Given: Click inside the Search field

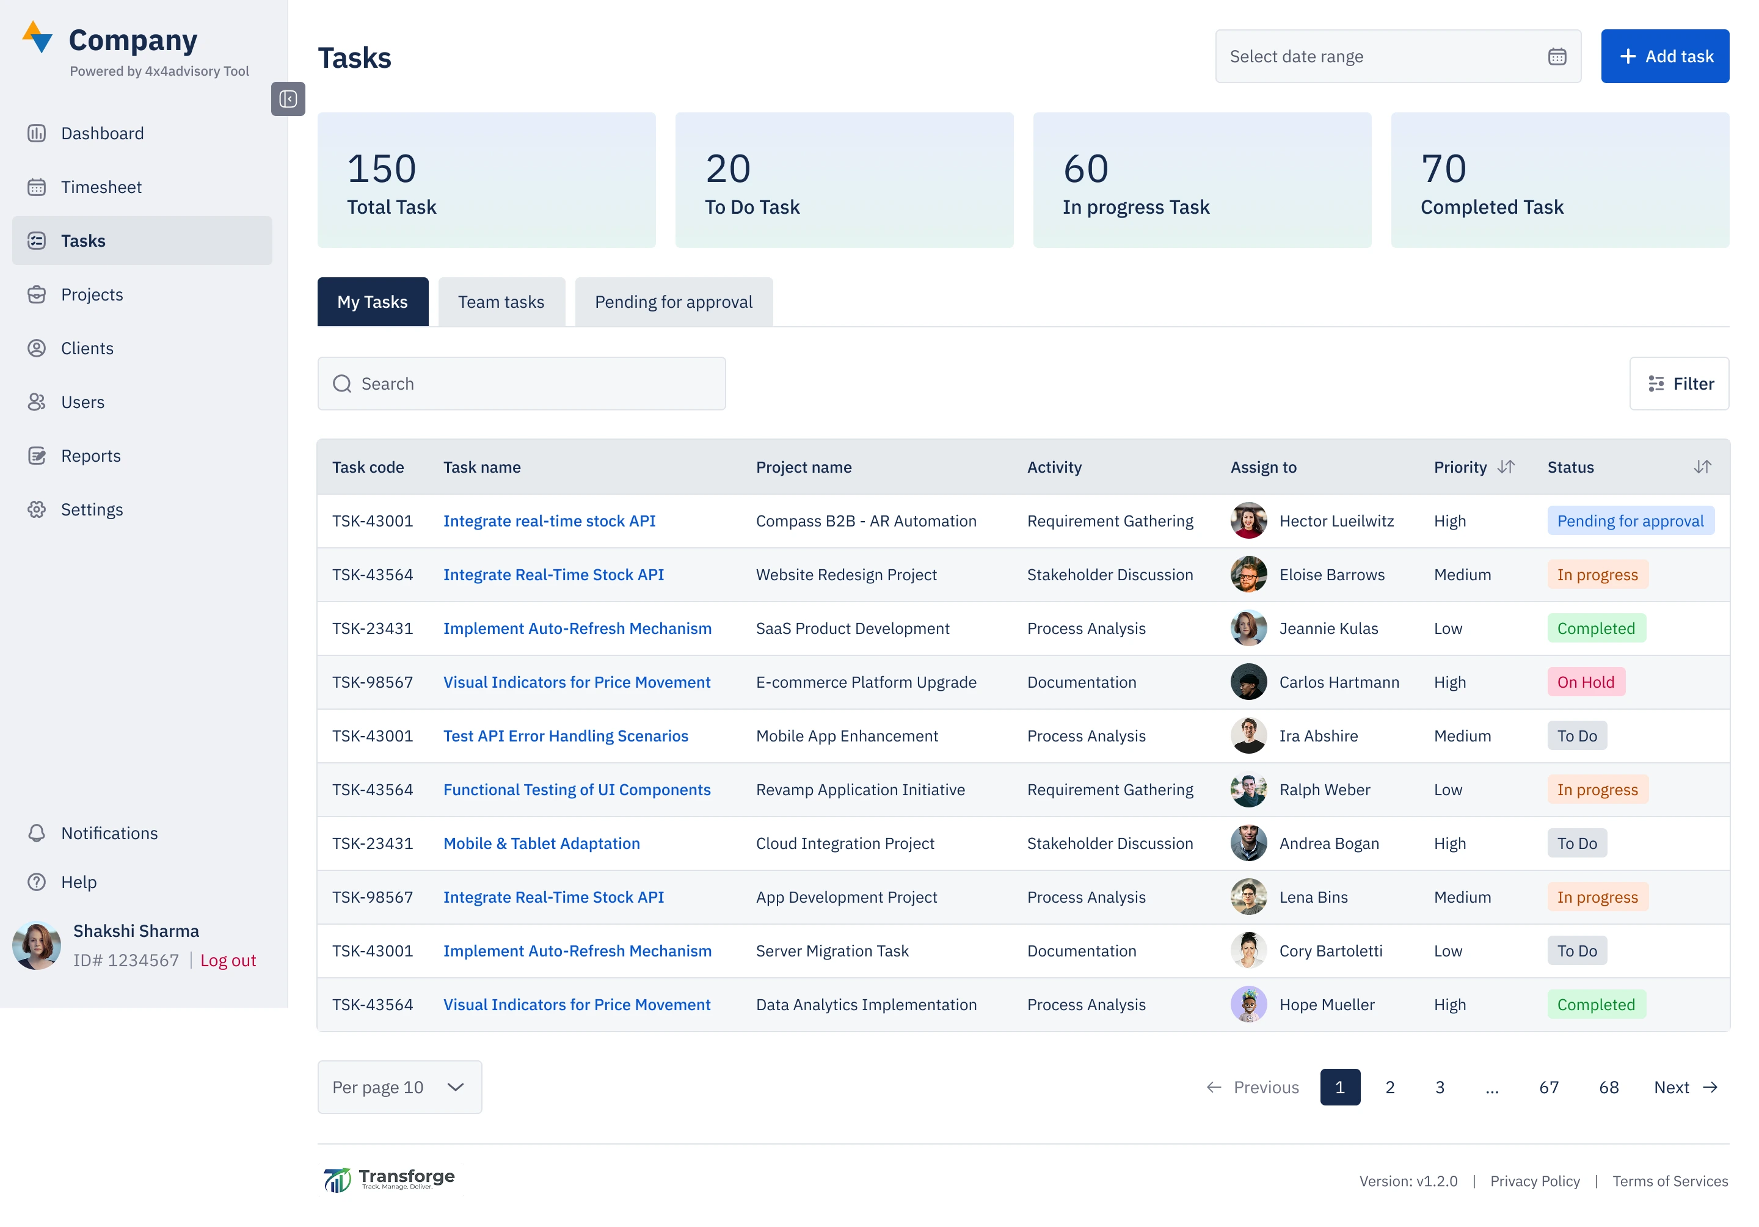Looking at the screenshot, I should pos(521,383).
